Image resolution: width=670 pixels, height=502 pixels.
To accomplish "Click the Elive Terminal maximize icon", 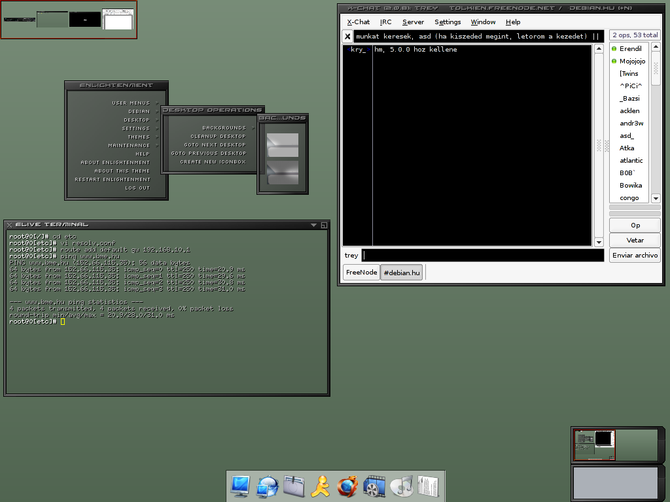I will [x=324, y=225].
